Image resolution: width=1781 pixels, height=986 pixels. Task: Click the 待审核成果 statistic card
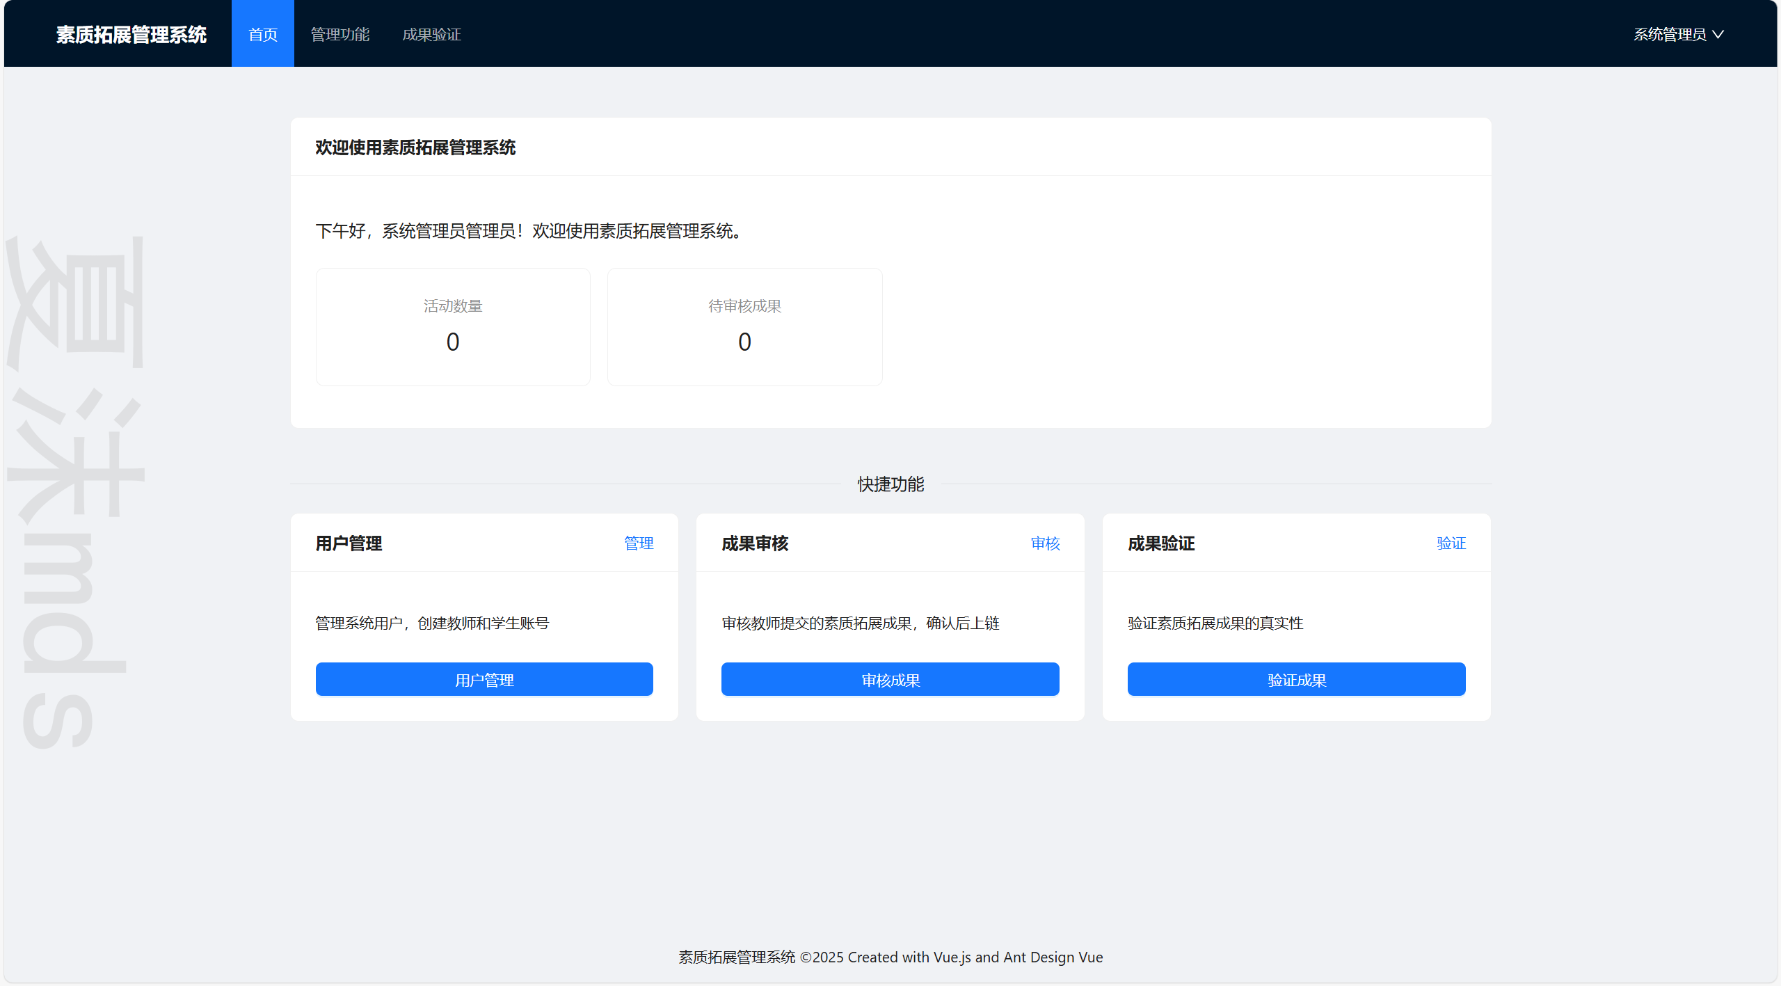tap(744, 326)
